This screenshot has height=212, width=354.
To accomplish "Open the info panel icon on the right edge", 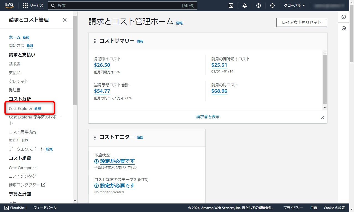I will pyautogui.click(x=344, y=17).
